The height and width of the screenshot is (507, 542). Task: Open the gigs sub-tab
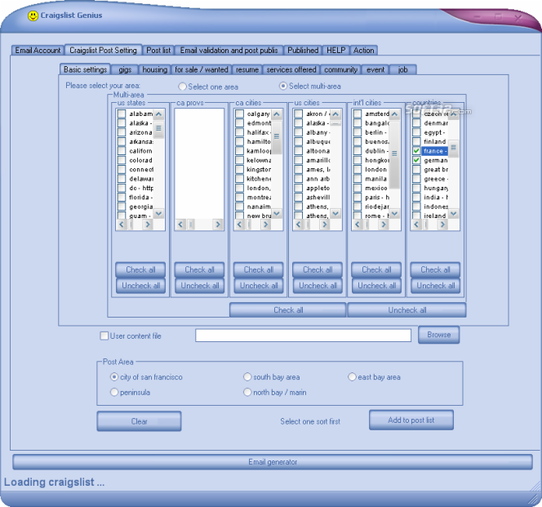(125, 70)
